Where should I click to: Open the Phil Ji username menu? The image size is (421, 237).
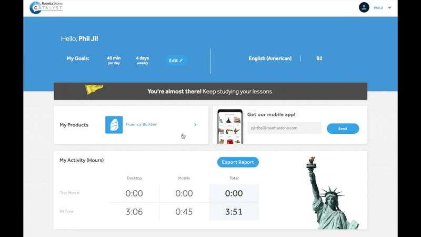click(378, 8)
